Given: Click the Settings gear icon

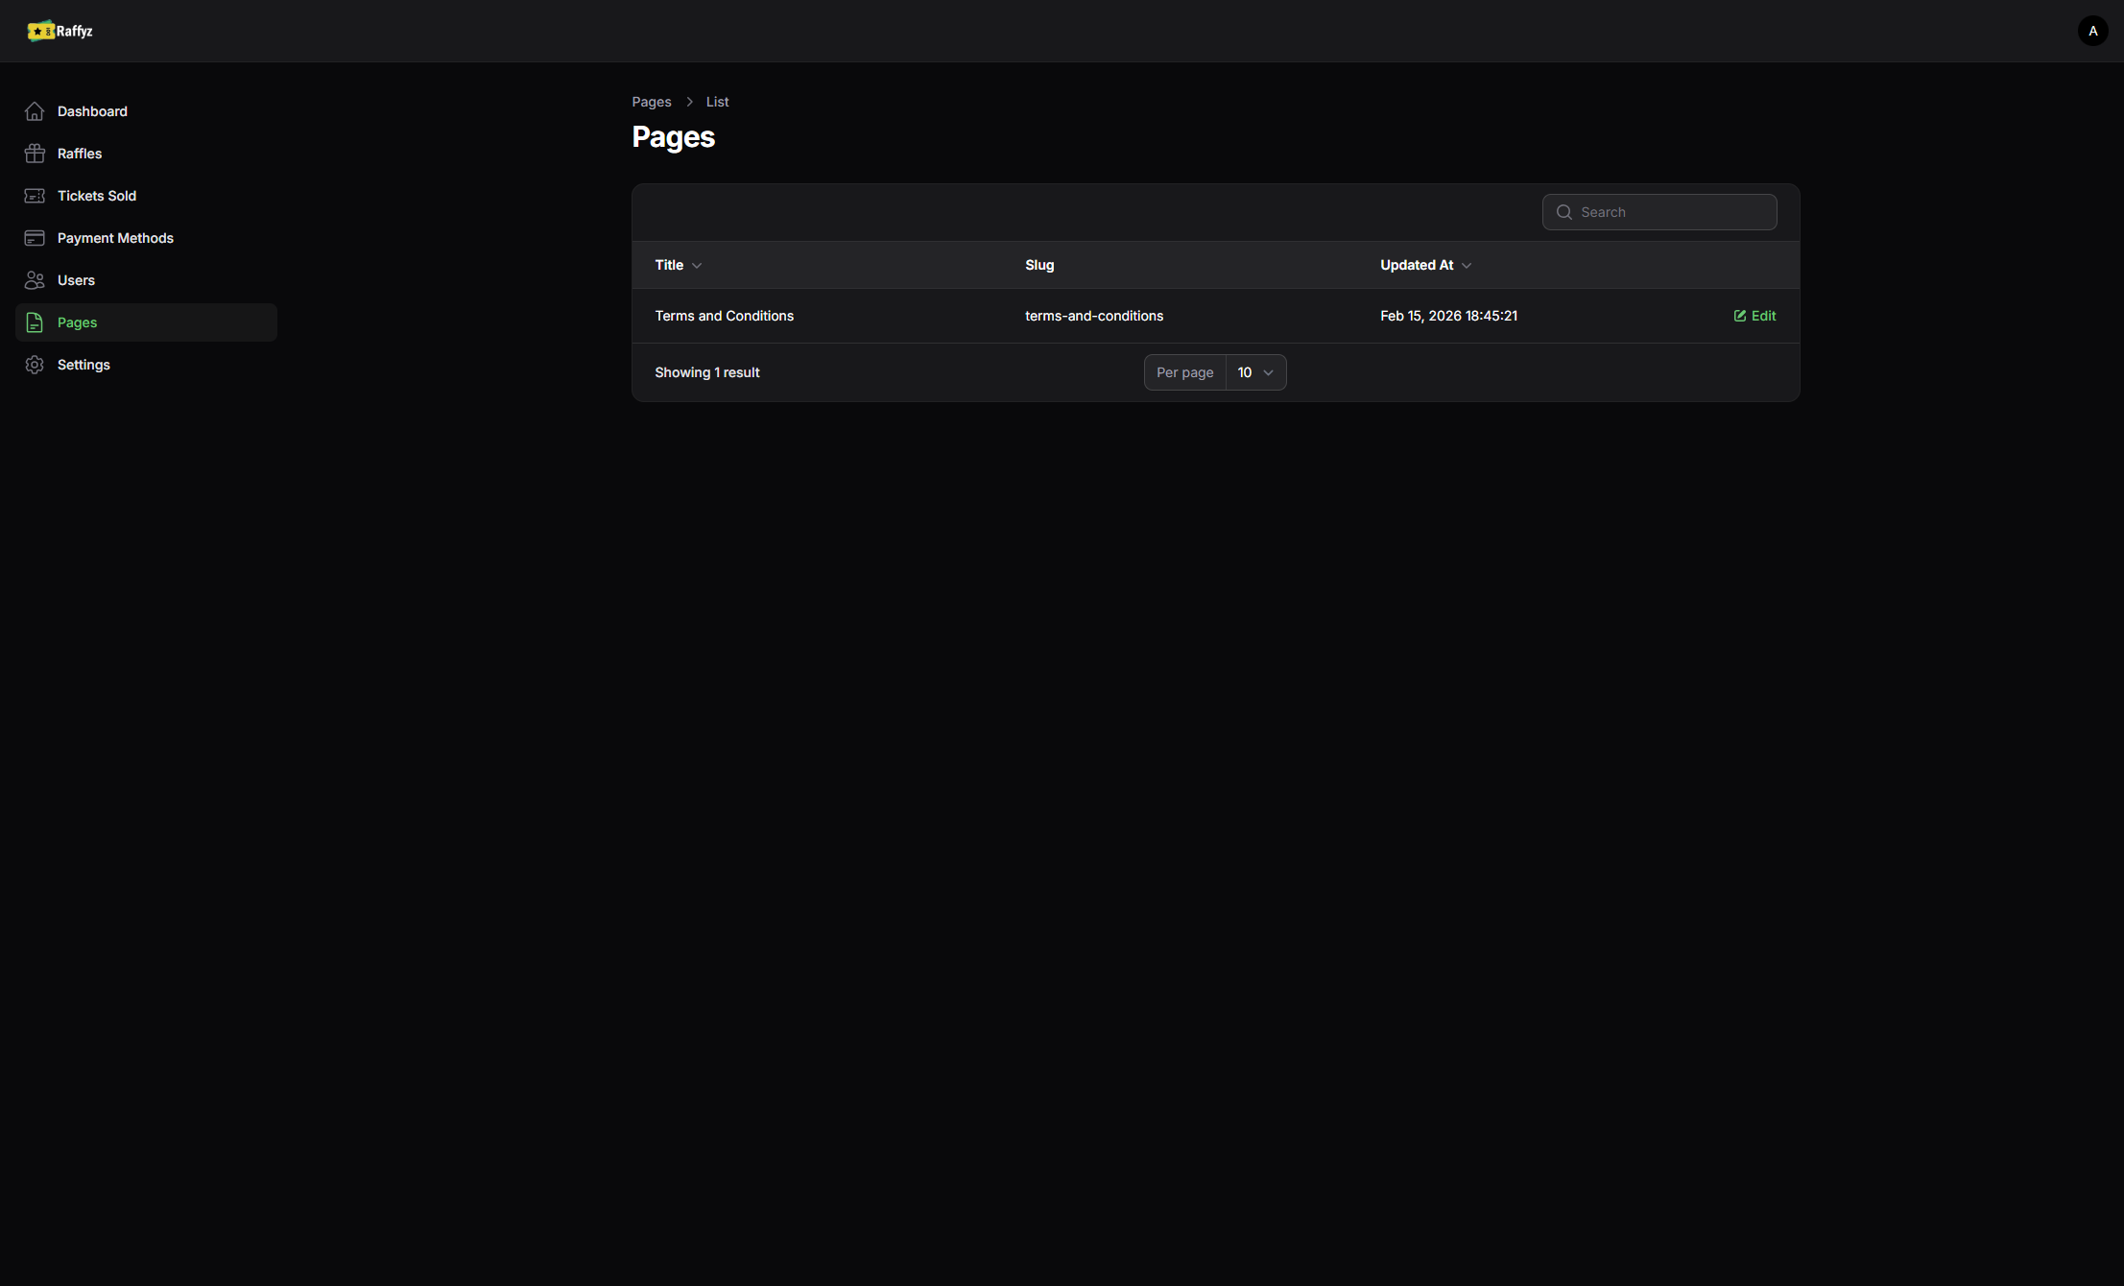Looking at the screenshot, I should [x=35, y=365].
